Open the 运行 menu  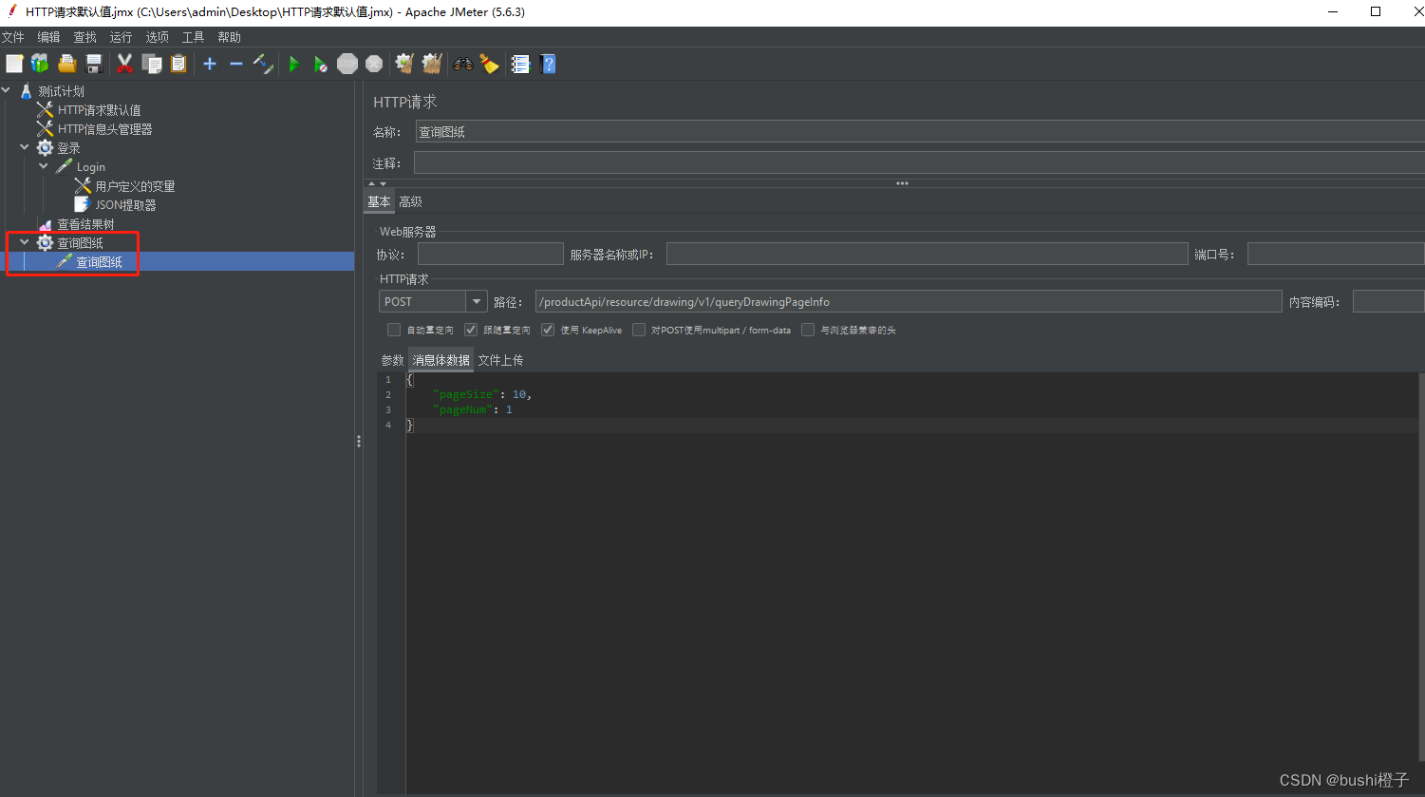[x=122, y=37]
